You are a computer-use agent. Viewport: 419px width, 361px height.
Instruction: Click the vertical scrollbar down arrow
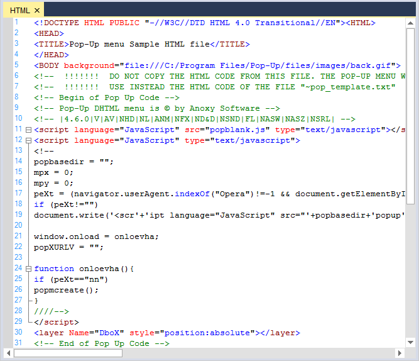[x=410, y=342]
